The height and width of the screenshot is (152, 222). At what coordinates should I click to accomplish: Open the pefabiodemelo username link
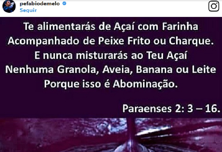pyautogui.click(x=40, y=4)
